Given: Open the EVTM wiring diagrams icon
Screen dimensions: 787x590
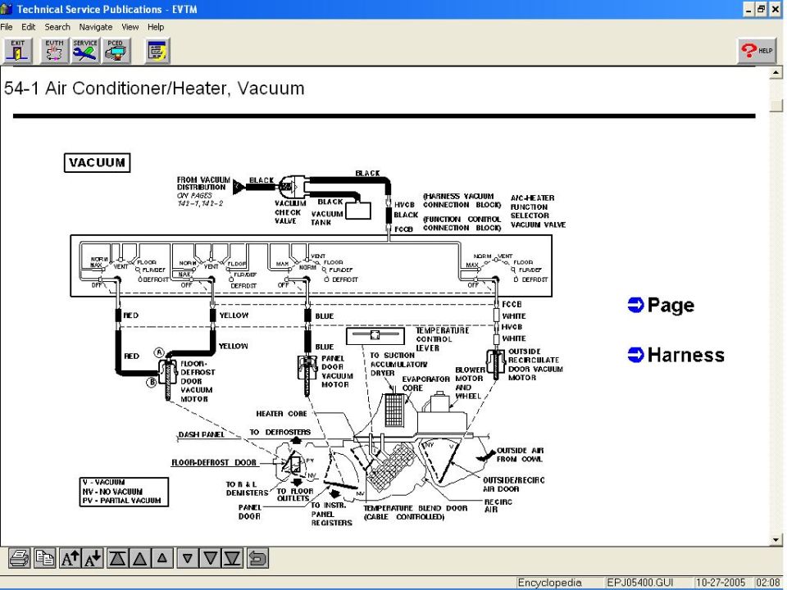Looking at the screenshot, I should [54, 51].
